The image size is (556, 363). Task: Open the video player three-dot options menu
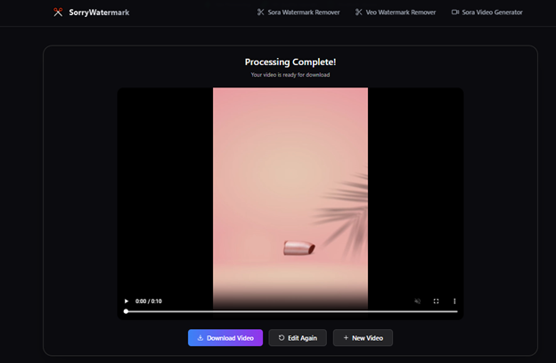coord(454,301)
